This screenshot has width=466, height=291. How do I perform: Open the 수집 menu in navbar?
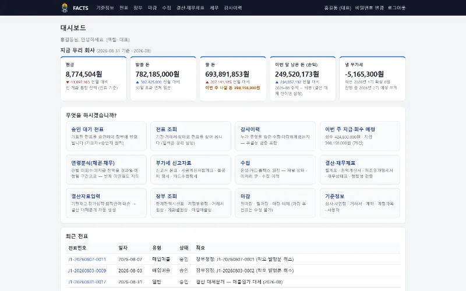(167, 8)
